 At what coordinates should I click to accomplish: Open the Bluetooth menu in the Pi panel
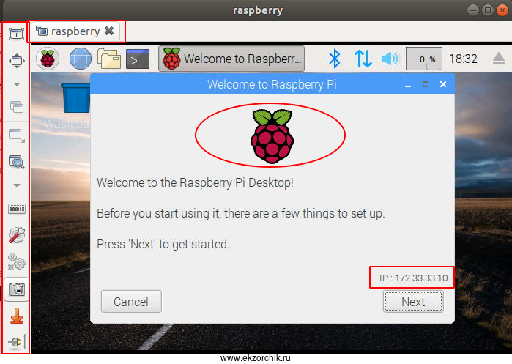tap(334, 59)
